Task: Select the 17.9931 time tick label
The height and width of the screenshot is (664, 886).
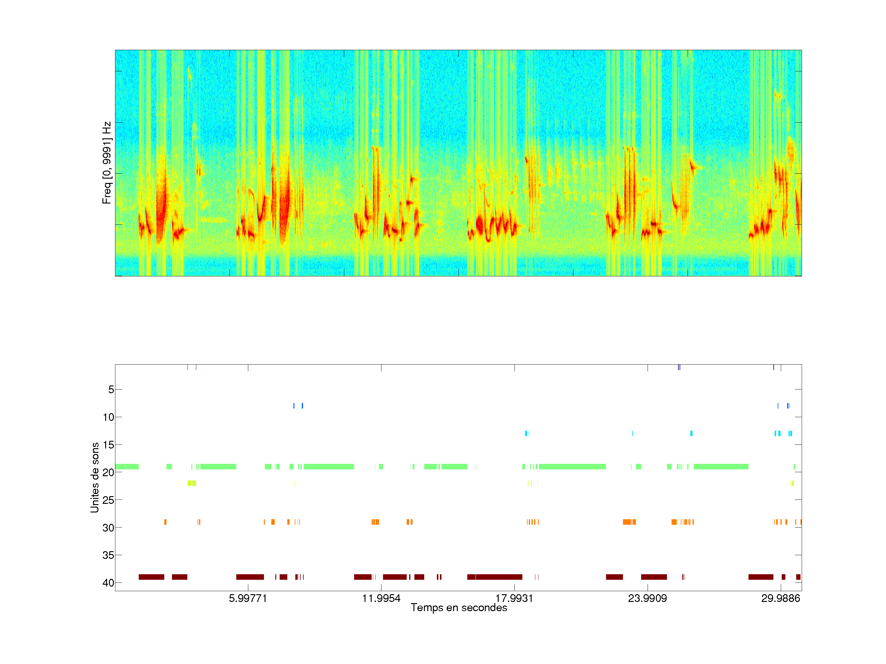Action: point(514,598)
